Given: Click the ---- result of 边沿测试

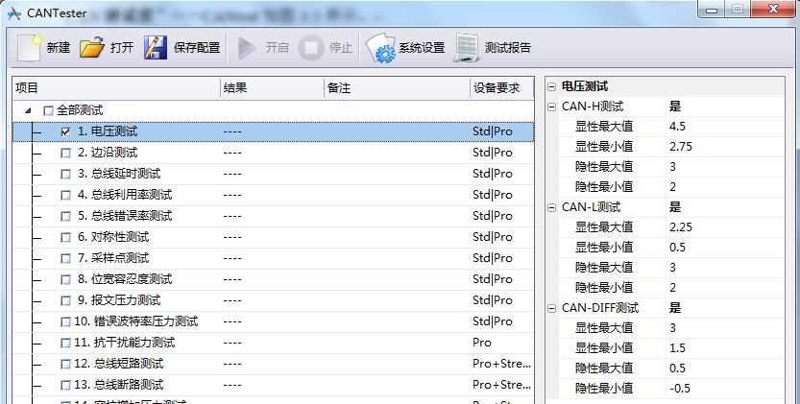Looking at the screenshot, I should click(232, 153).
